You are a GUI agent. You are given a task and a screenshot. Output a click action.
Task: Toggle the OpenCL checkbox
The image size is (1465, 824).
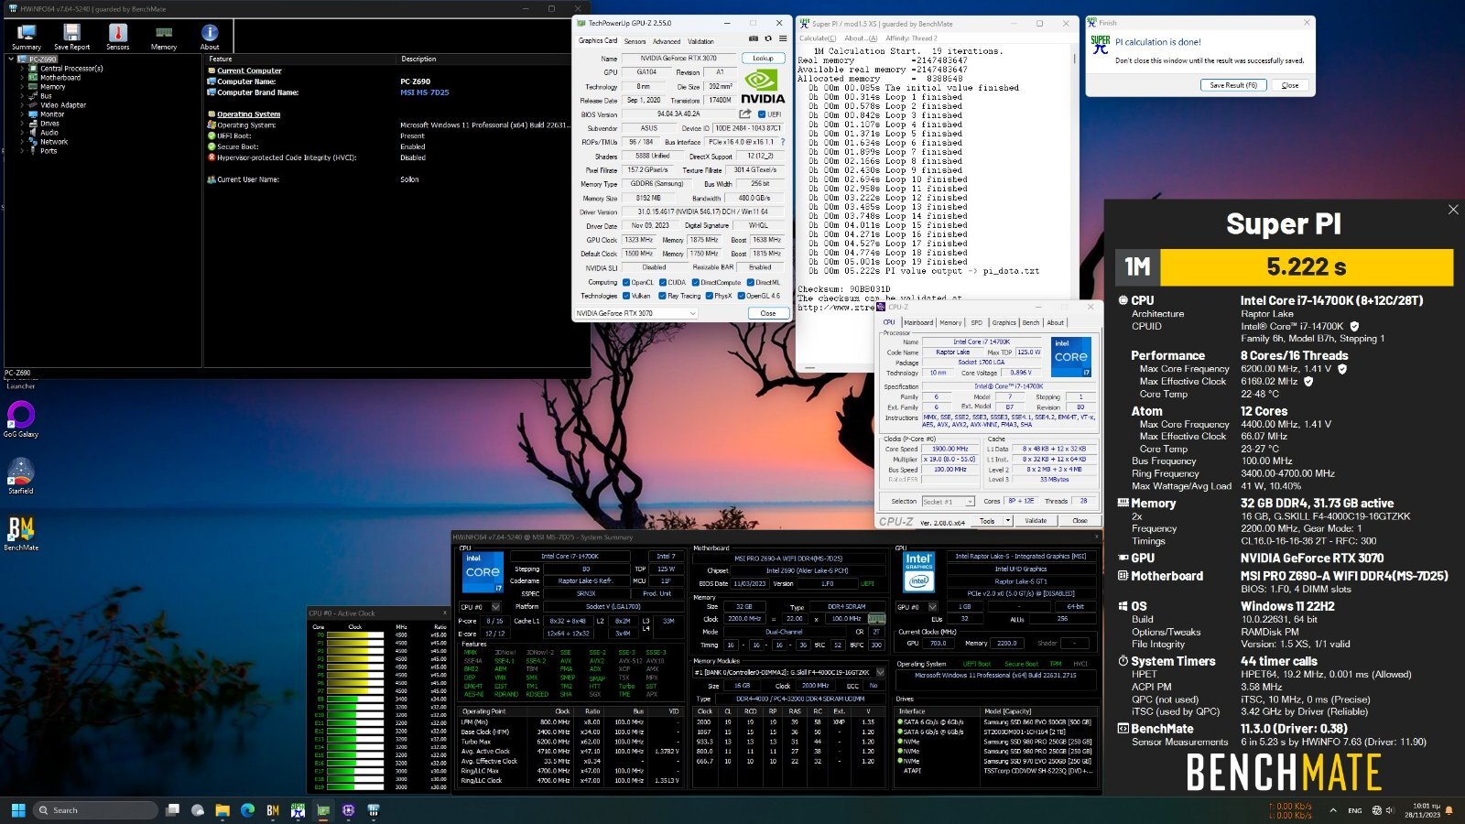tap(626, 282)
